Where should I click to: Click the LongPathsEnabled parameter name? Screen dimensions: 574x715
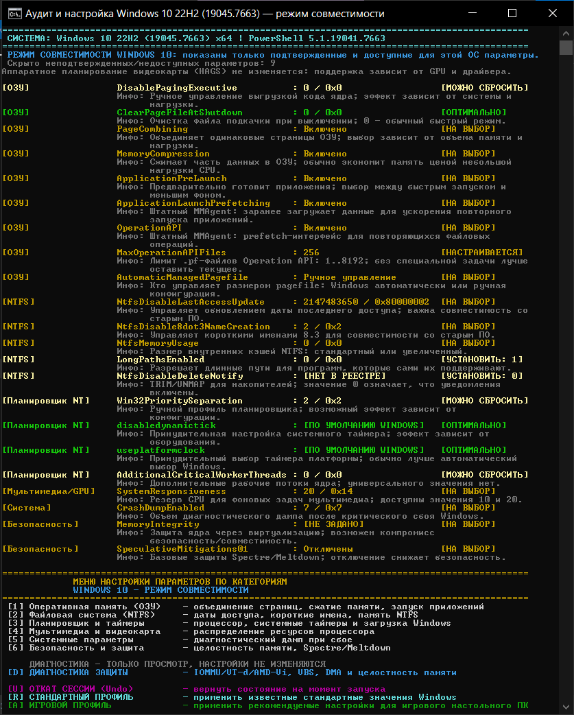click(160, 360)
